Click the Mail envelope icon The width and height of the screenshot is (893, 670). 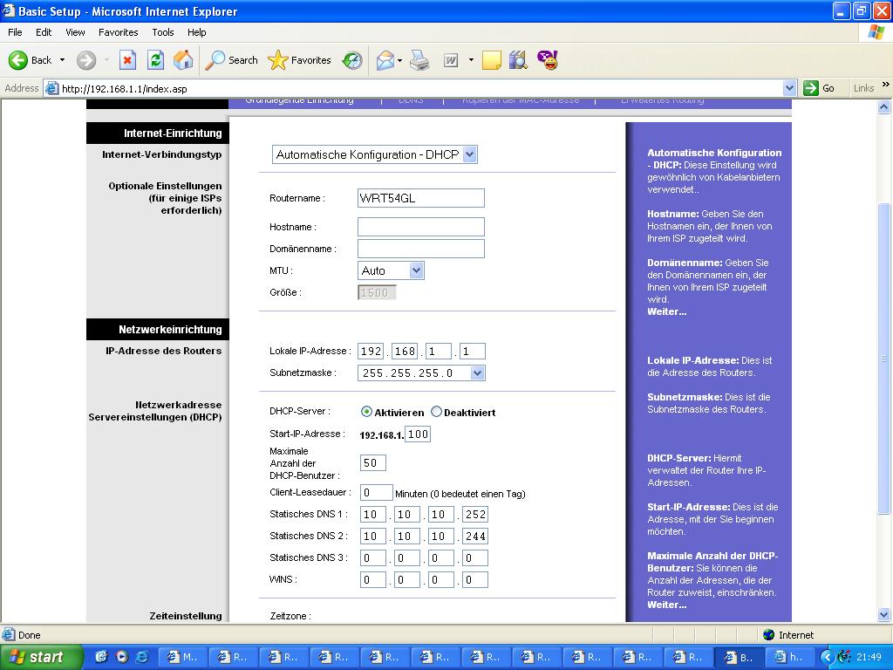tap(385, 60)
